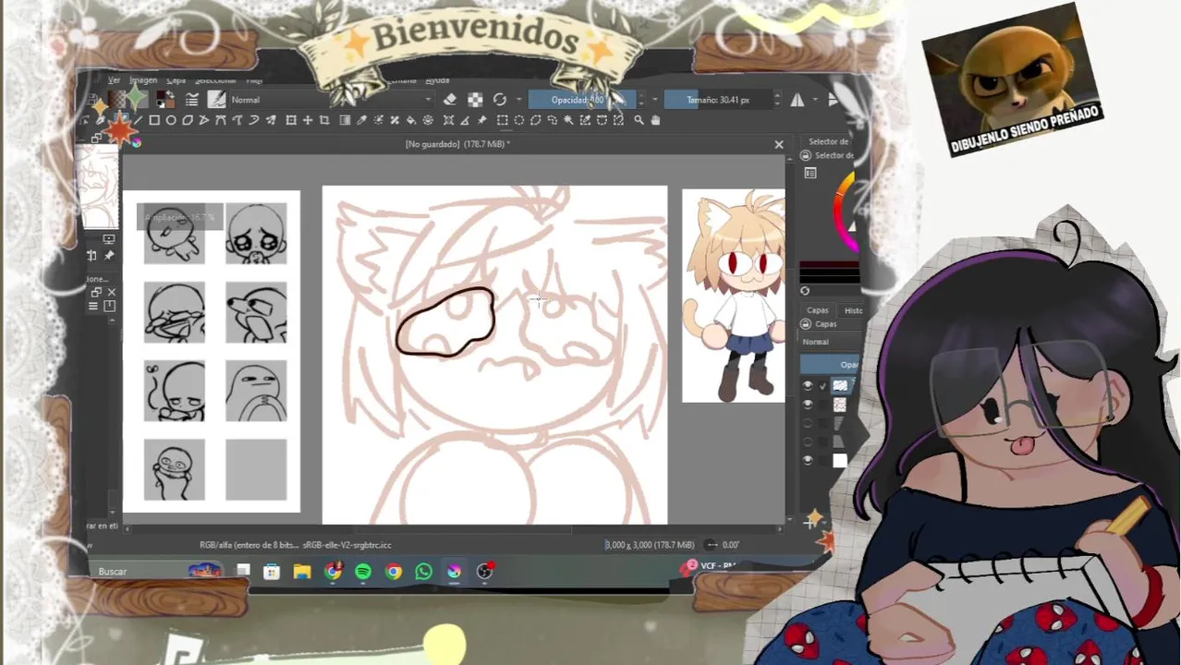Select the Bezier curve tool
This screenshot has height=665, width=1181.
(x=221, y=120)
